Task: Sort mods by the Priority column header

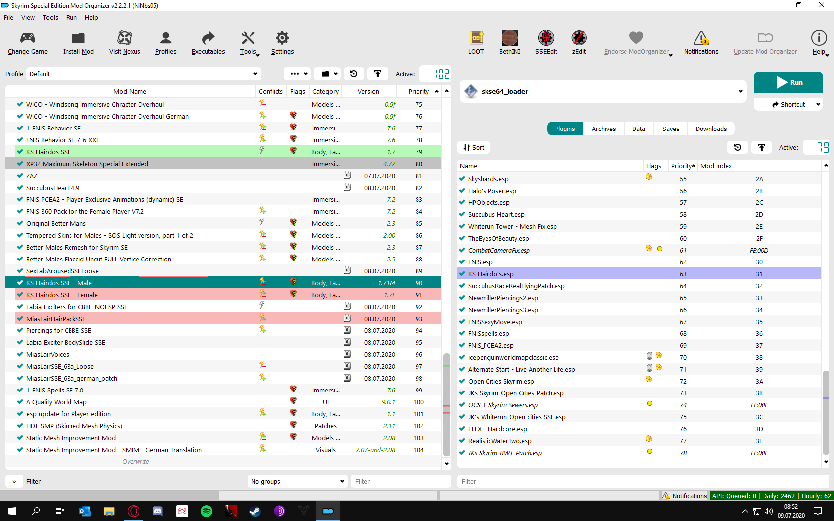Action: [x=419, y=91]
